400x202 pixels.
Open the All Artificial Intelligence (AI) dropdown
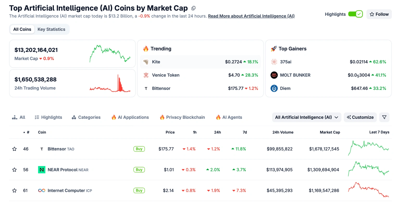307,117
